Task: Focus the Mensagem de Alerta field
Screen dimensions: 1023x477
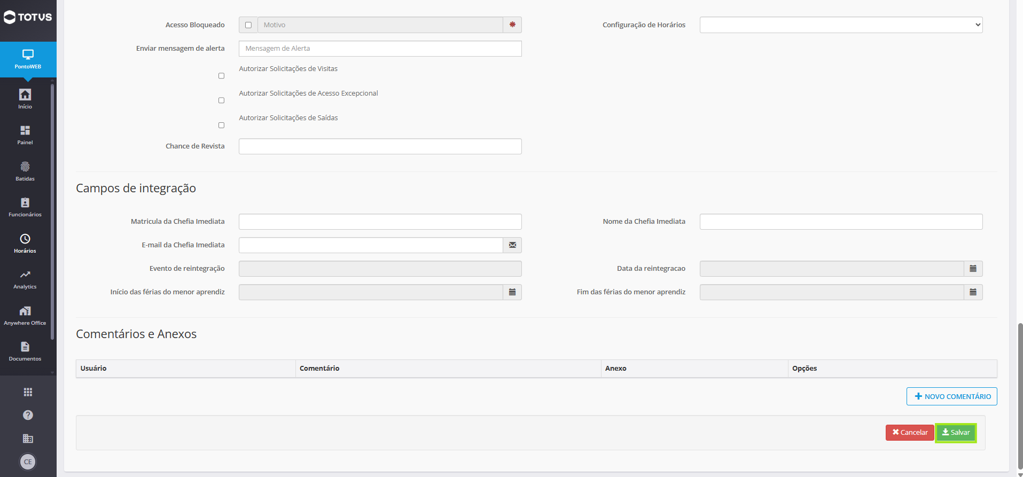Action: [380, 49]
